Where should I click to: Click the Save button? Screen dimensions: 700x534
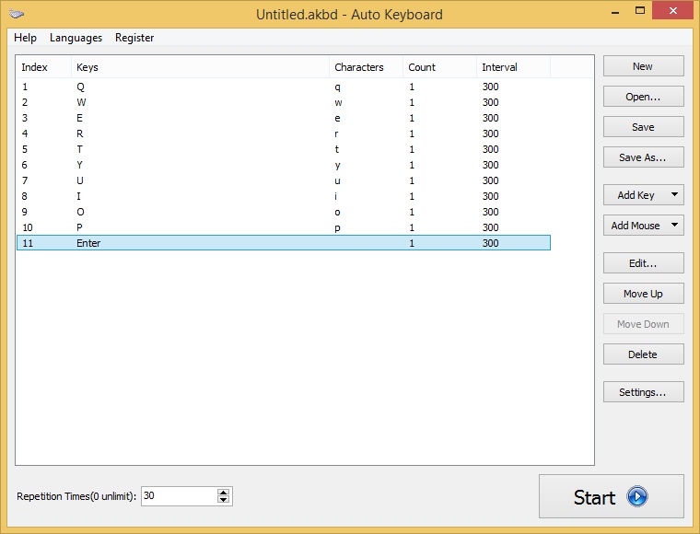point(643,127)
